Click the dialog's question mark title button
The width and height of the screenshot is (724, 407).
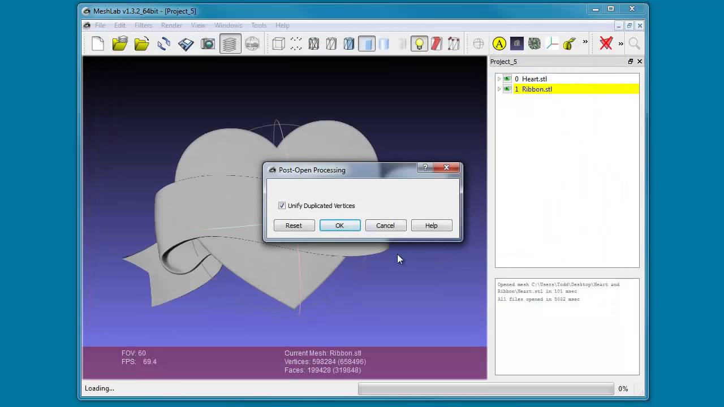[425, 167]
